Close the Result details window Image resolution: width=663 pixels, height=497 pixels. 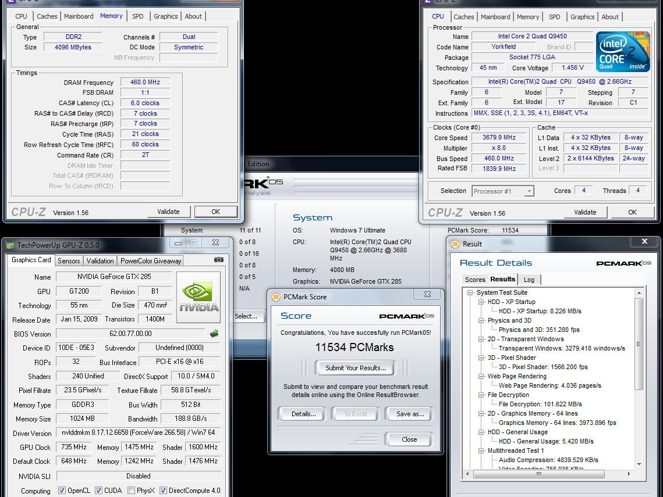pos(644,242)
